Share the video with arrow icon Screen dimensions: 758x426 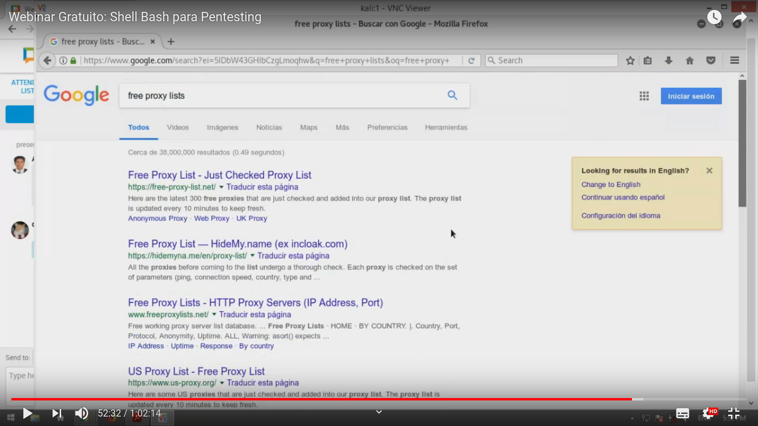pos(740,18)
